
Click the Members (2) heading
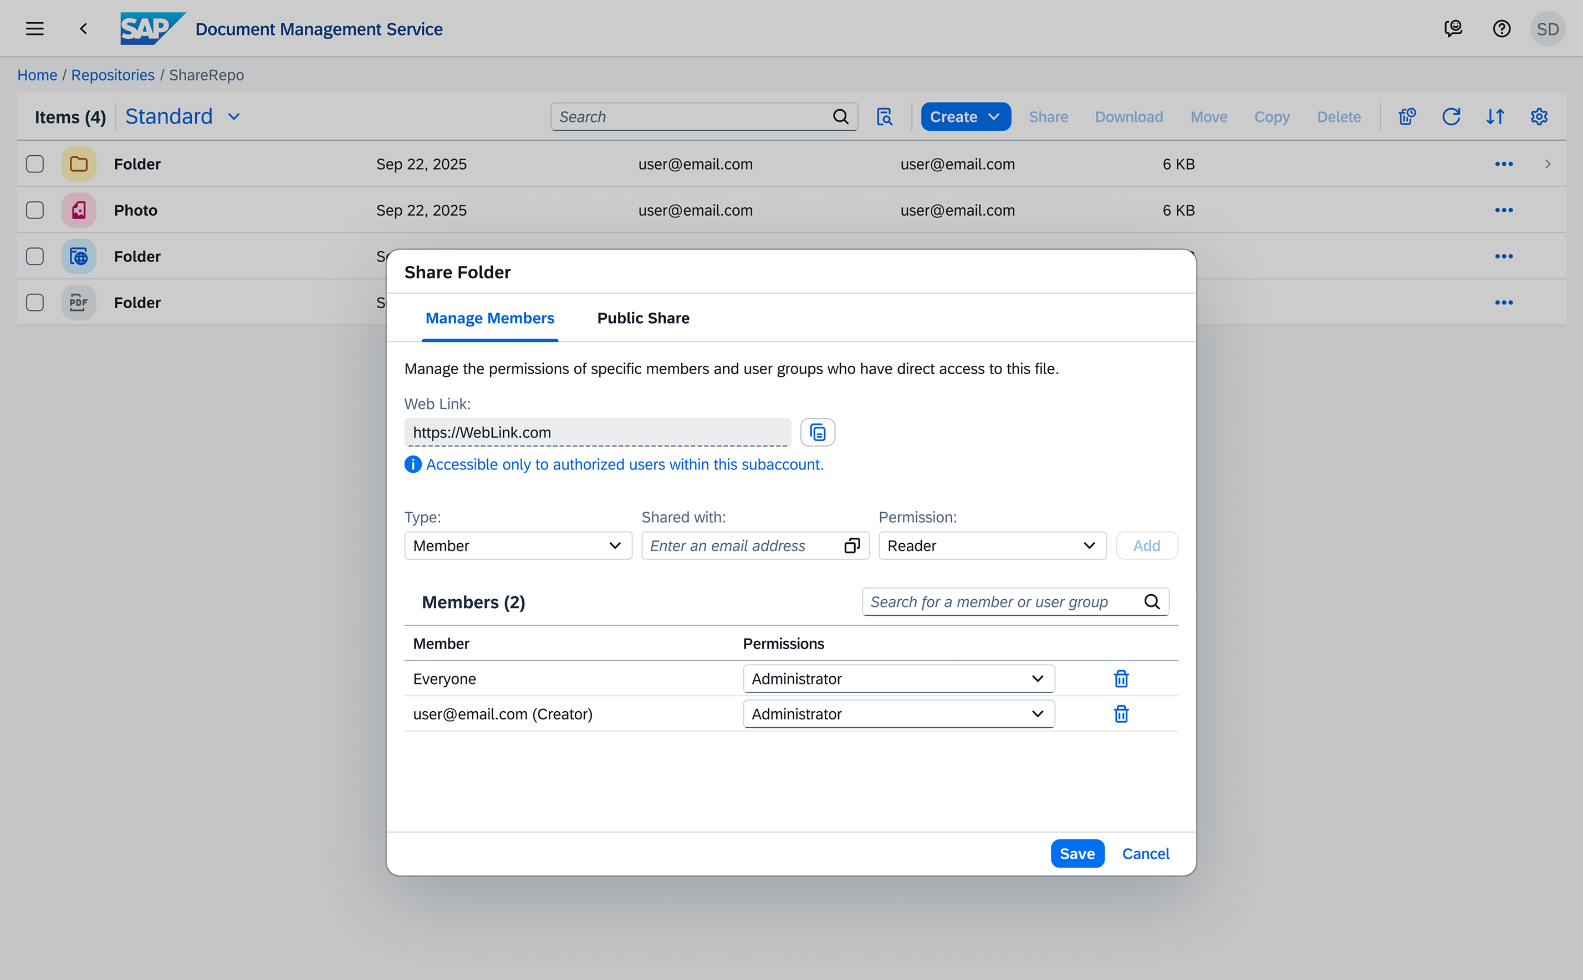[474, 602]
